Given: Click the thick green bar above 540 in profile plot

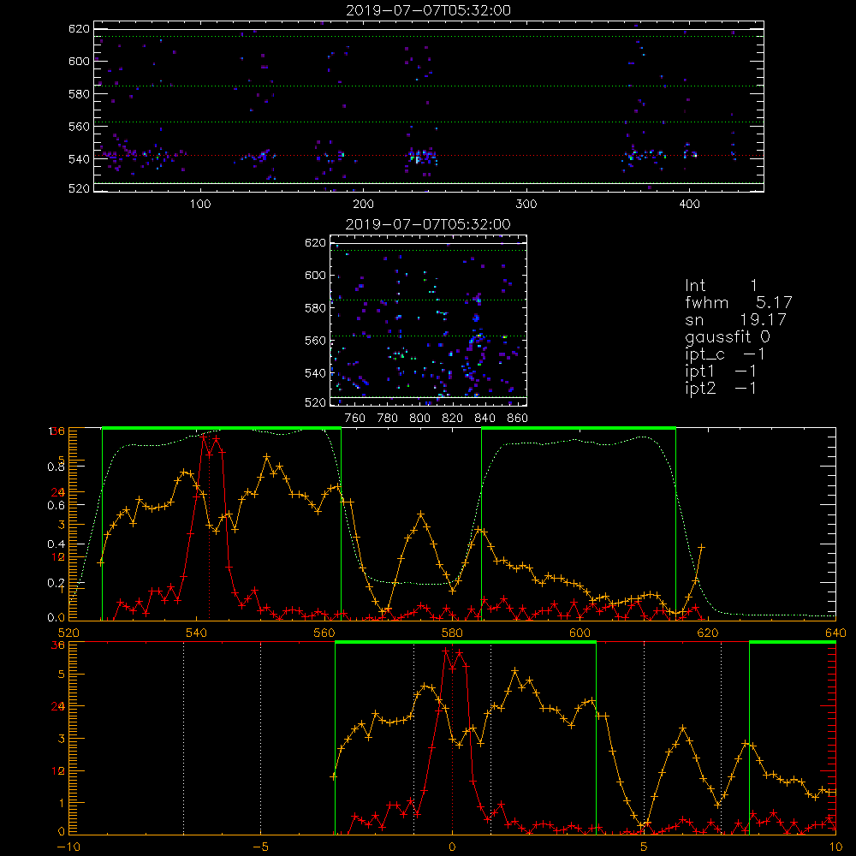Looking at the screenshot, I should click(222, 428).
